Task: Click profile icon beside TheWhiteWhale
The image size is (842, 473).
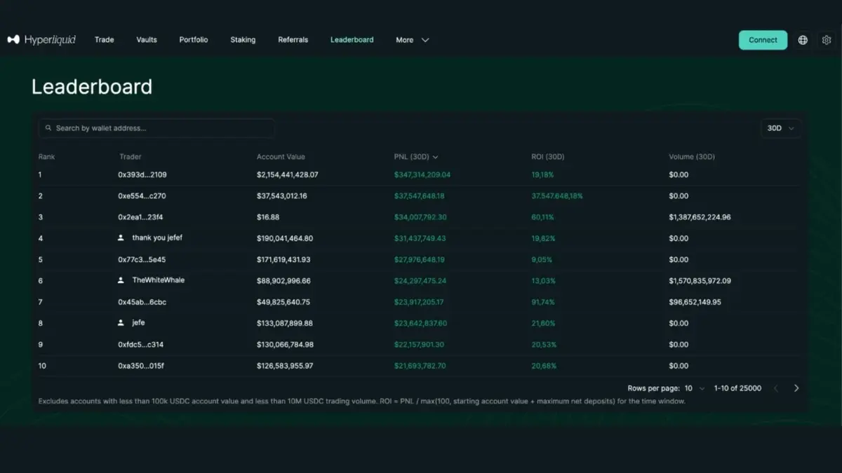Action: [121, 280]
